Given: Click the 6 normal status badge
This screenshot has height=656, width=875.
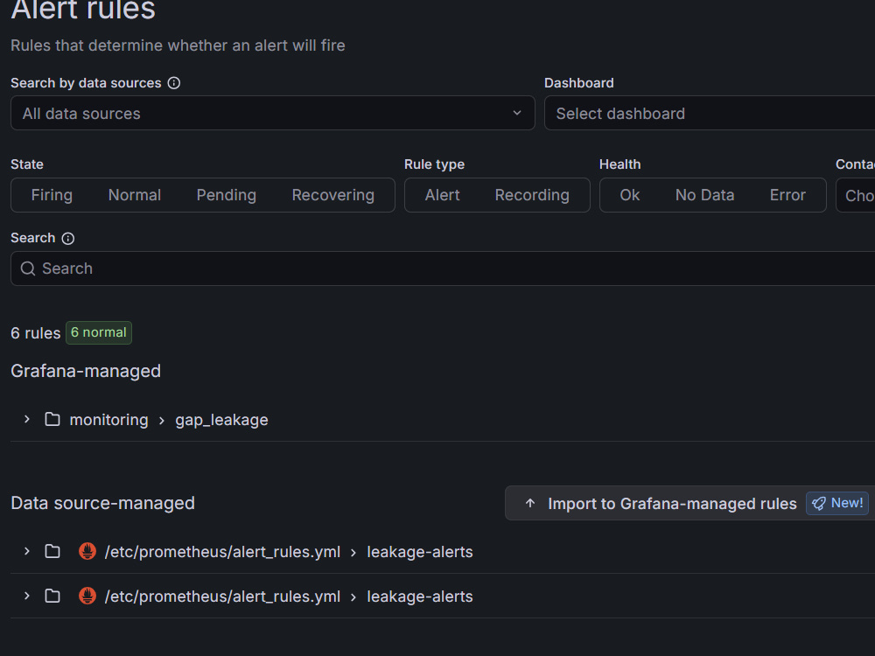Looking at the screenshot, I should pyautogui.click(x=99, y=332).
